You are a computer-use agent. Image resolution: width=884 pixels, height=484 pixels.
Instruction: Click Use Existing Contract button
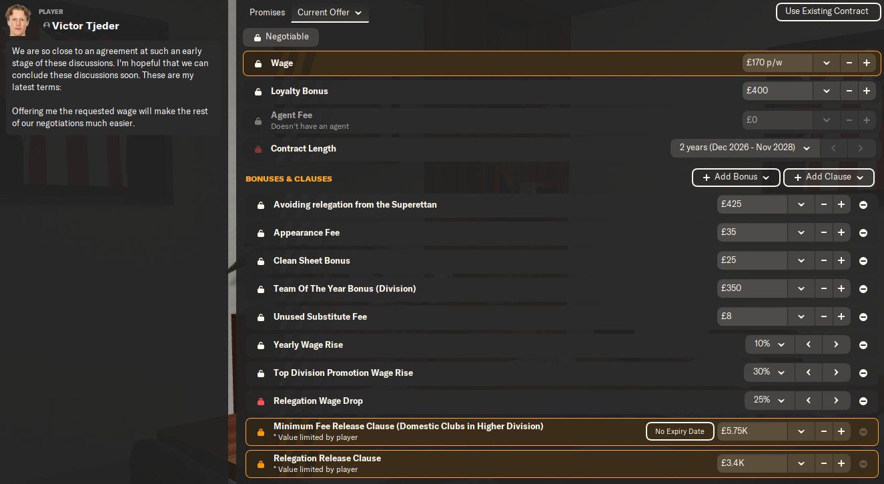pyautogui.click(x=827, y=11)
